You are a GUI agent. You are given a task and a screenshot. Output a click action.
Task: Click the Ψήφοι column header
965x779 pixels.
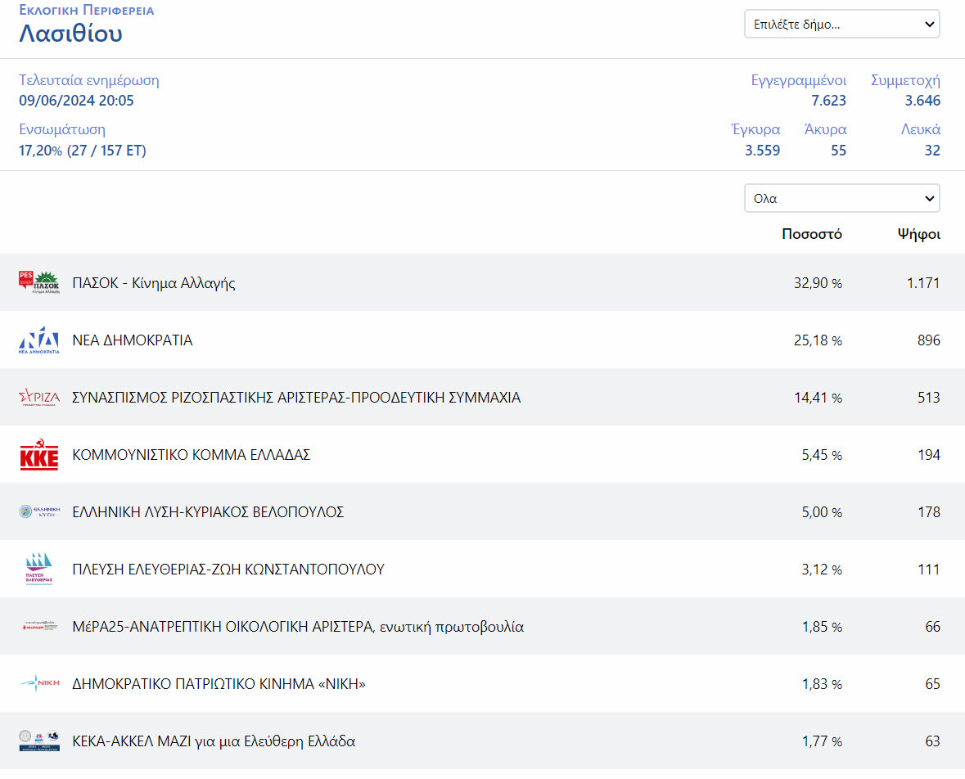(918, 234)
